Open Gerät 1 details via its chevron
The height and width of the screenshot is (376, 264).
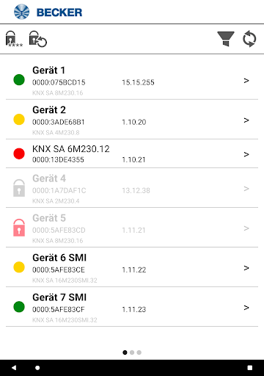(x=246, y=81)
